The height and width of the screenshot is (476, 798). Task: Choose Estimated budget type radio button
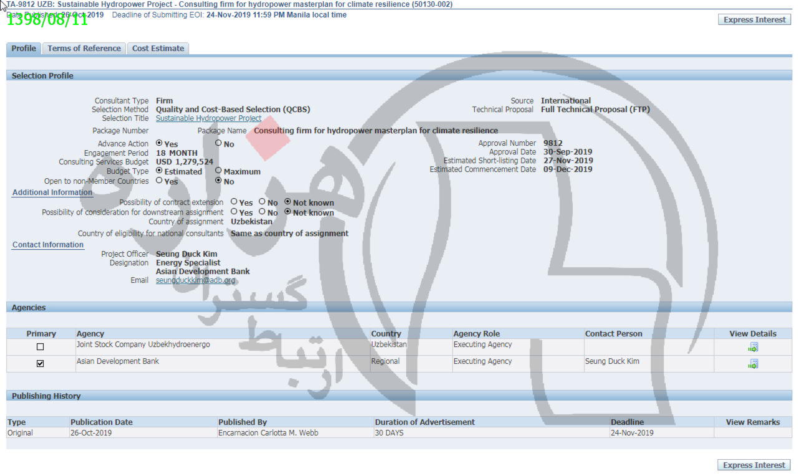coord(159,171)
